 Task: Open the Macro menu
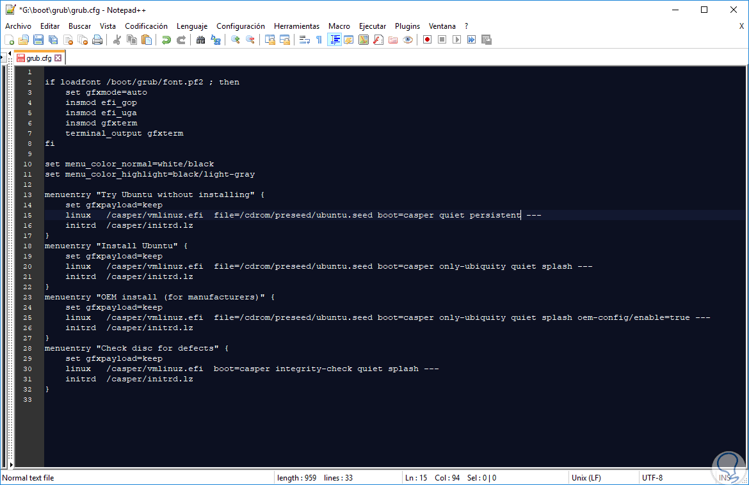(339, 26)
